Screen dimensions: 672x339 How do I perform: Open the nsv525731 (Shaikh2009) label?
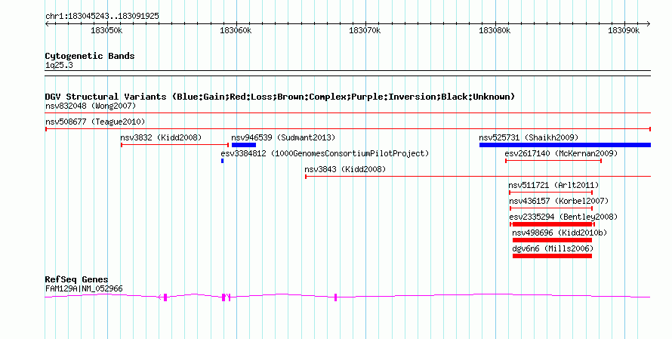click(x=529, y=137)
